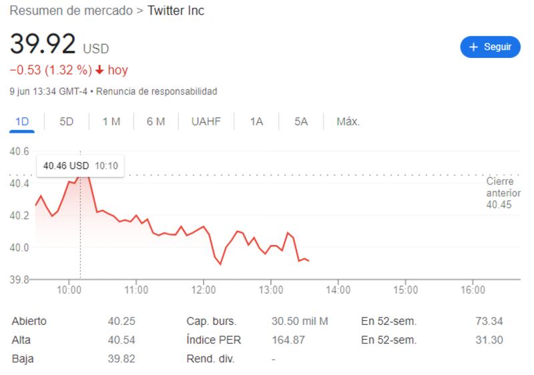Switch to the 5A chart tab
Image resolution: width=534 pixels, height=375 pixels.
tap(301, 121)
